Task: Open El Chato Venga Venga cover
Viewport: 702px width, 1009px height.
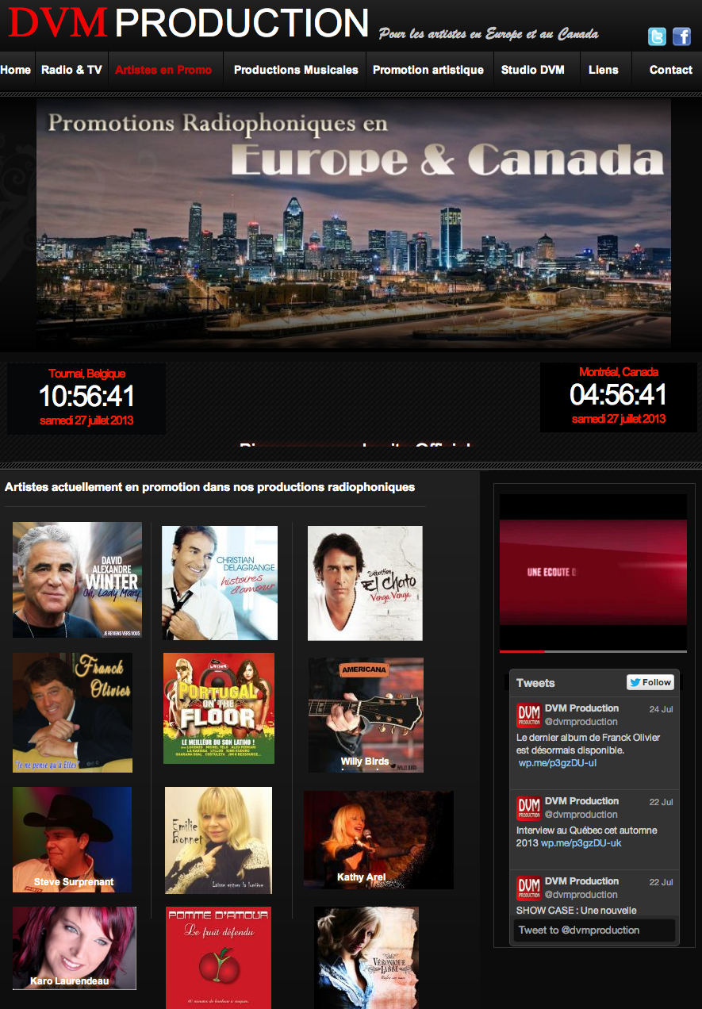Action: (x=365, y=583)
